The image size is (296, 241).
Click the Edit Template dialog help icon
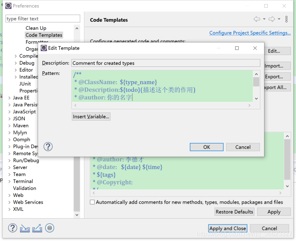tap(48, 147)
